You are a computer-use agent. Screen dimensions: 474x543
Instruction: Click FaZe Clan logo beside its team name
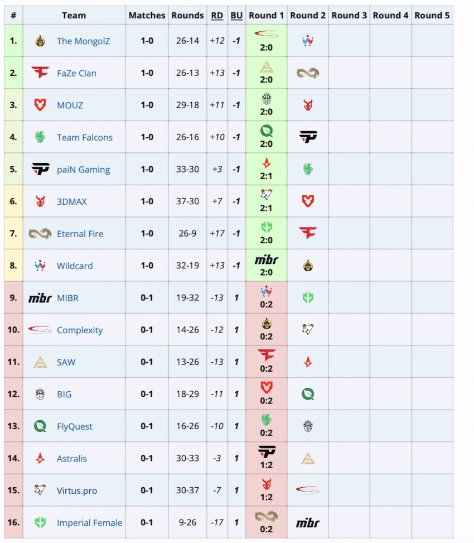pos(40,73)
